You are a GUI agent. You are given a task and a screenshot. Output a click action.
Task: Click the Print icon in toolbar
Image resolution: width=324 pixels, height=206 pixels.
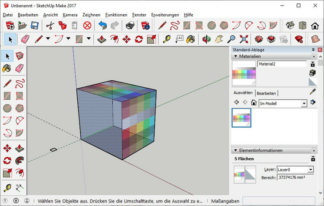[130, 25]
